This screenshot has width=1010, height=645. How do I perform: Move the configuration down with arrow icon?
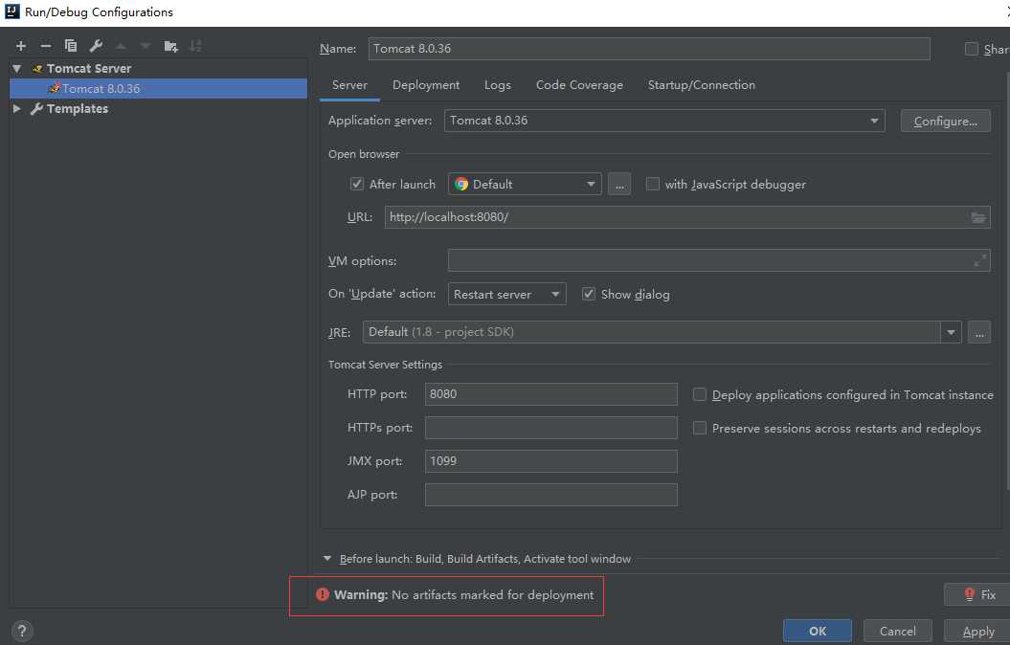146,46
